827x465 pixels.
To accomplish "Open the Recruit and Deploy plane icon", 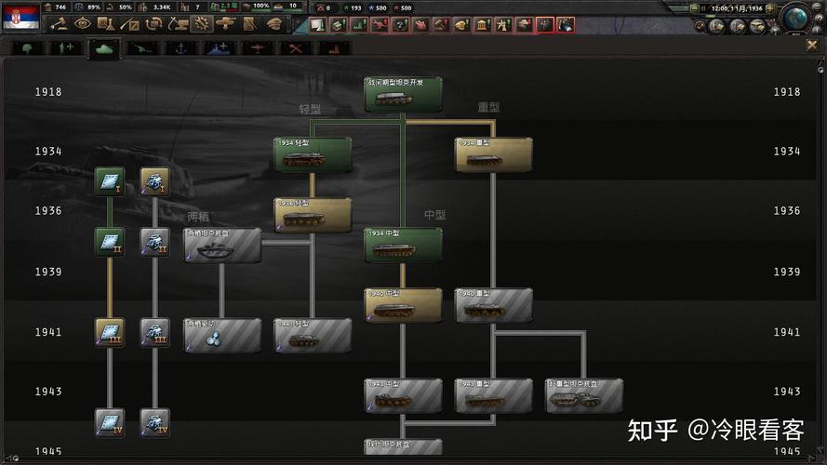I will coord(225,24).
